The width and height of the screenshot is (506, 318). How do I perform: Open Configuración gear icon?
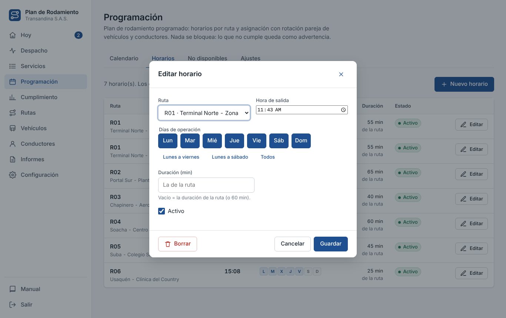(x=13, y=175)
